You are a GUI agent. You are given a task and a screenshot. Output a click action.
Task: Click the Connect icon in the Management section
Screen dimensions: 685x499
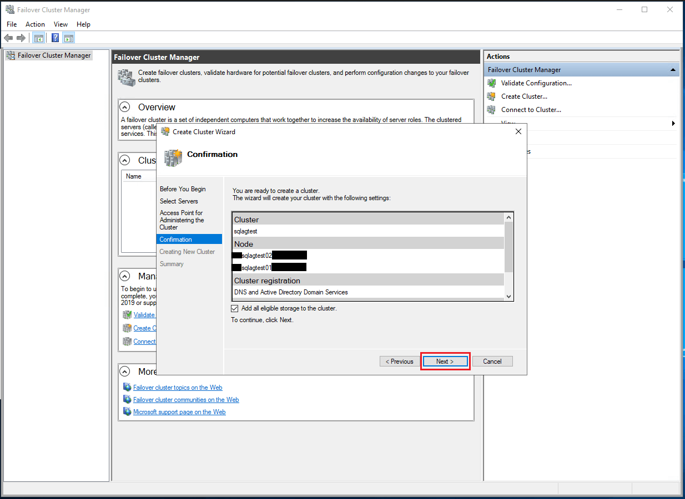(127, 342)
